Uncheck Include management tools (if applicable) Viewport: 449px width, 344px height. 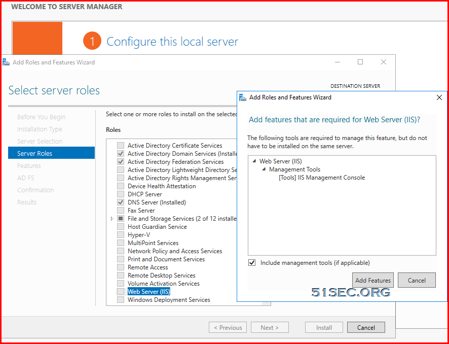tap(252, 263)
